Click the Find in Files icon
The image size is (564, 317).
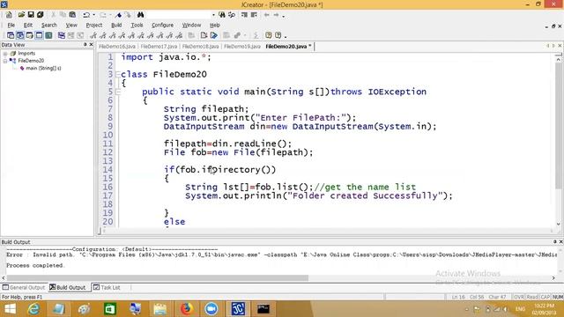[222, 15]
